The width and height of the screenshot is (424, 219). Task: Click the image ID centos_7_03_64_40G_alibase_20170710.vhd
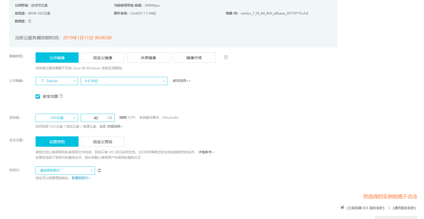coord(274,13)
